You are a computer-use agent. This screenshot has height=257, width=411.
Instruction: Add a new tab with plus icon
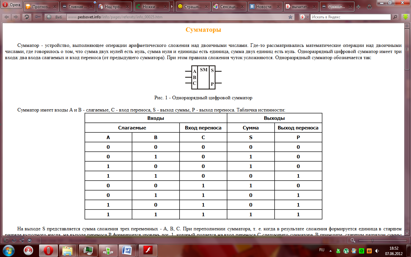point(358,7)
